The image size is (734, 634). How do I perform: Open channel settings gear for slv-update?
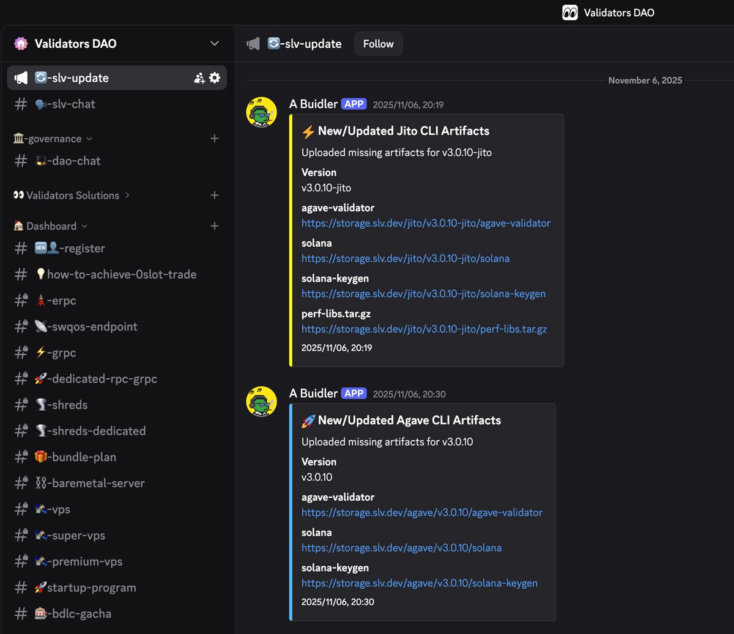point(215,78)
